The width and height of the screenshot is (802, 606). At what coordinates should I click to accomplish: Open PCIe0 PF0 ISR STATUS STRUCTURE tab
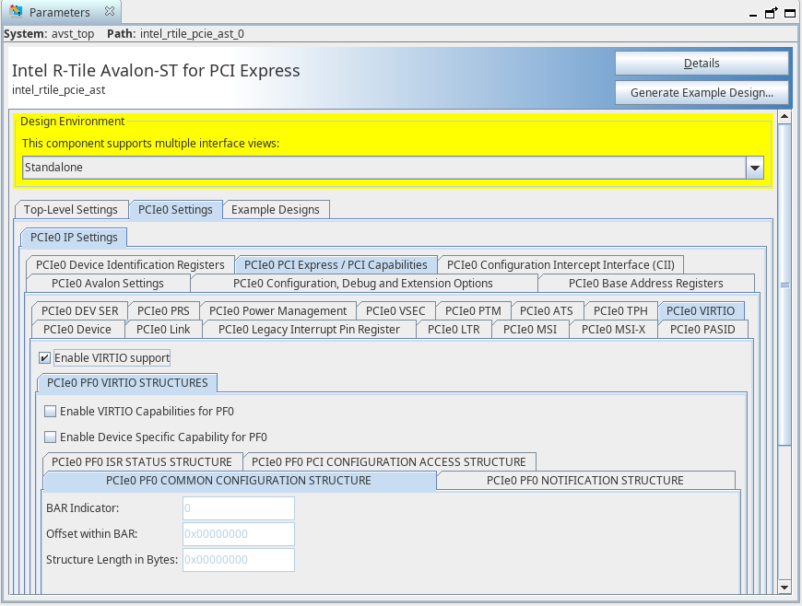(x=142, y=462)
